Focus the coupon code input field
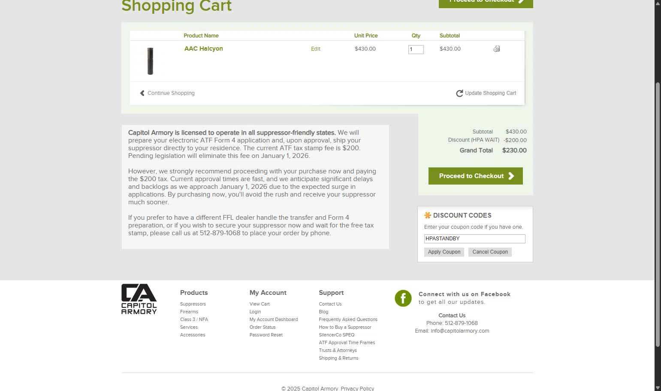 (475, 239)
